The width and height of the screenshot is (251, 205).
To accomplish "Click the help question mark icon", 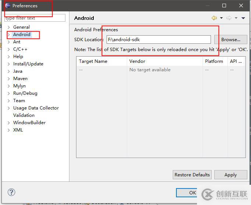I will pos(11,192).
